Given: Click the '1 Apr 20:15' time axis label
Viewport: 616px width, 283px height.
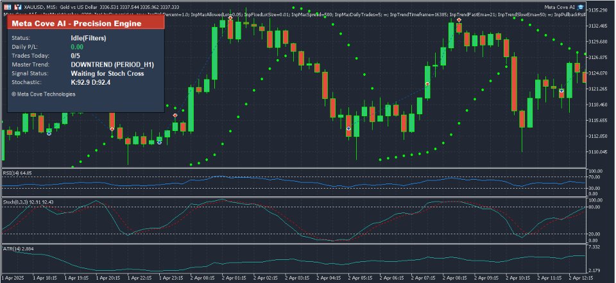Looking at the screenshot, I should 108,277.
